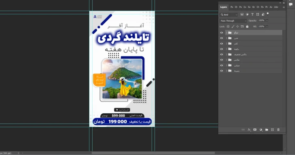Image resolution: width=295 pixels, height=155 pixels.
Task: Filter layers by adjustment layer icon
Action: click(x=247, y=14)
